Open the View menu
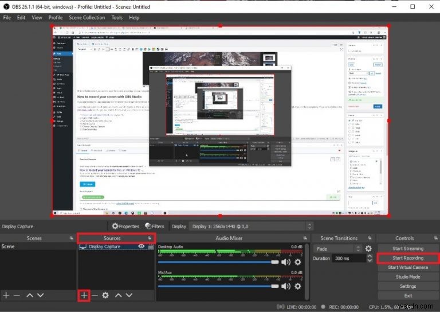The height and width of the screenshot is (312, 440). point(37,17)
